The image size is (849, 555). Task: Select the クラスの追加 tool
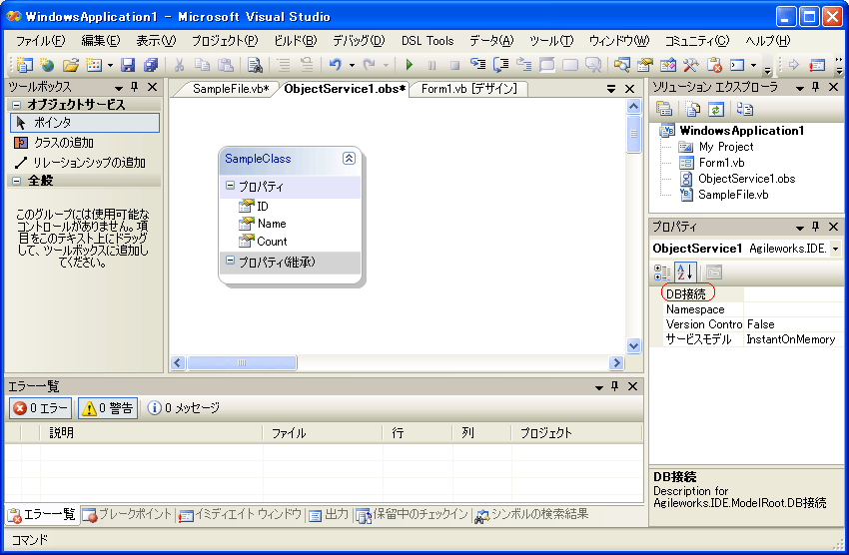tap(85, 143)
